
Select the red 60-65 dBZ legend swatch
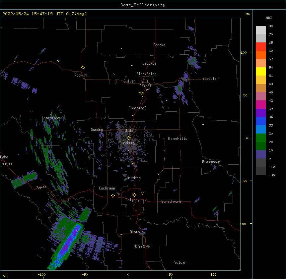coord(261,46)
